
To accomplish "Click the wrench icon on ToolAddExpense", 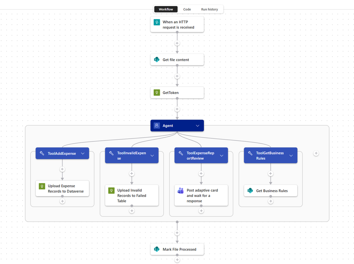I will (42, 153).
